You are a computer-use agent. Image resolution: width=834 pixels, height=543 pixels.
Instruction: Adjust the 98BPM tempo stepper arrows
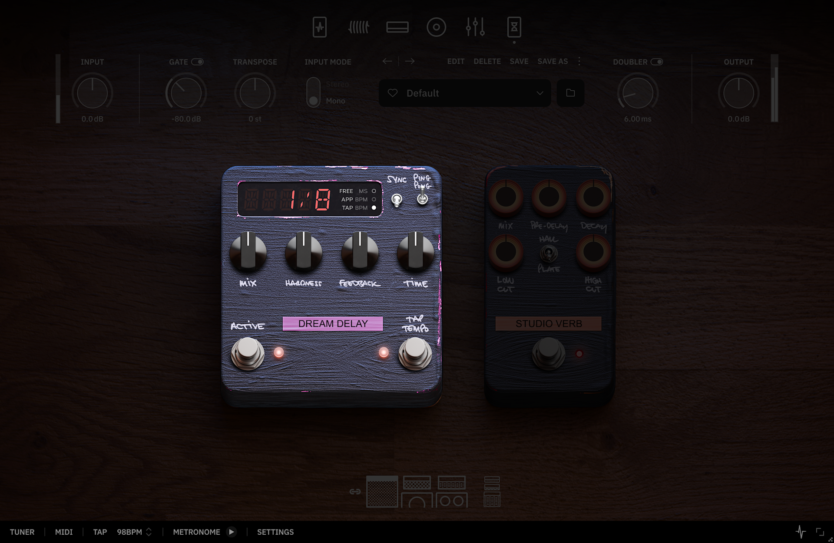point(149,532)
